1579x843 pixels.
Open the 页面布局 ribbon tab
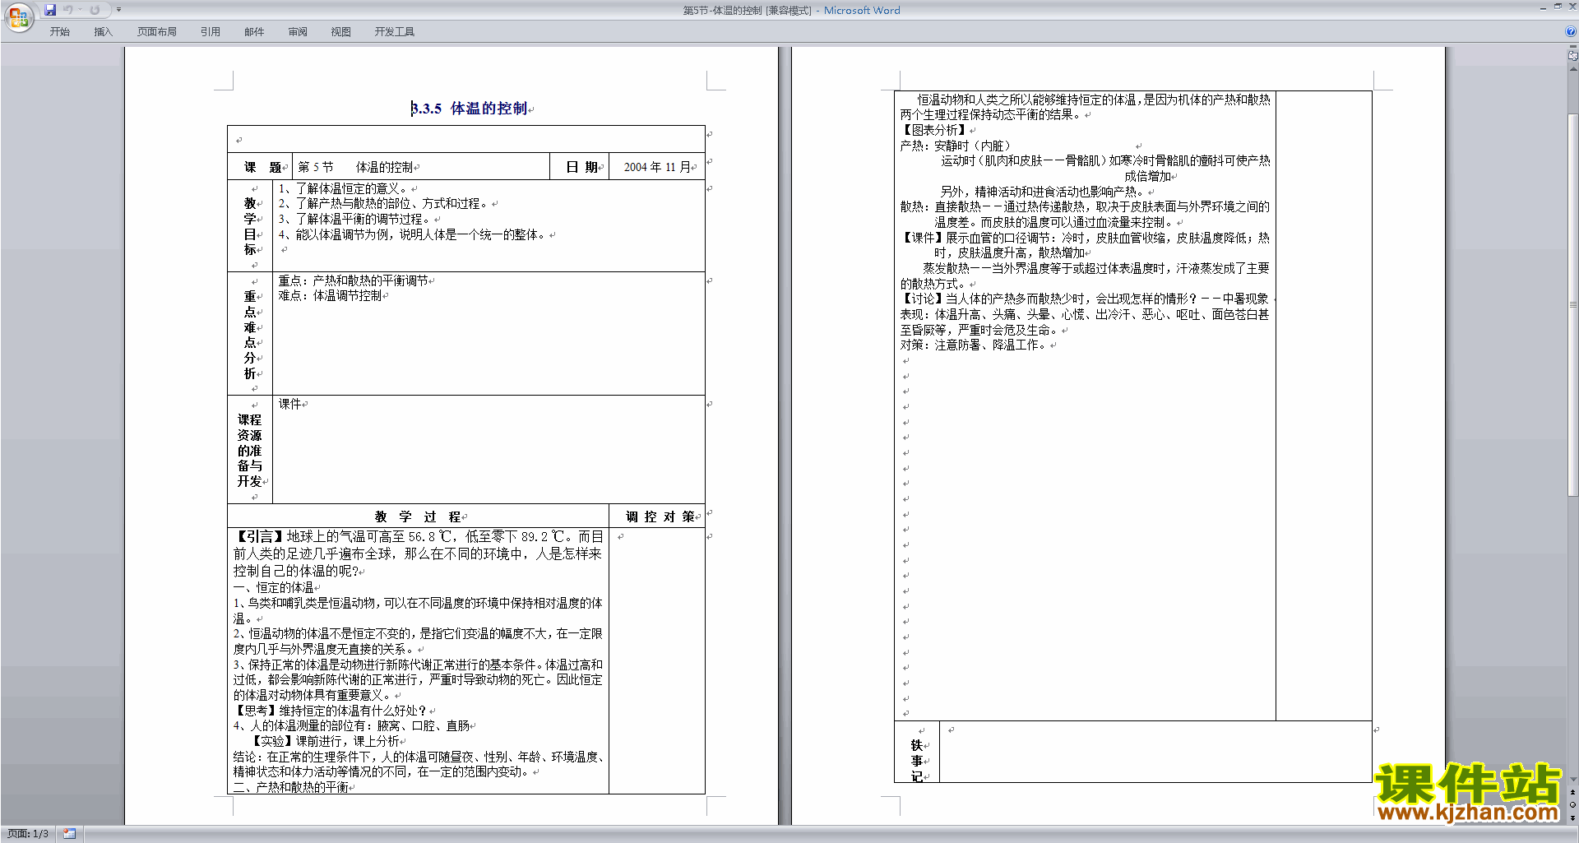[x=157, y=32]
